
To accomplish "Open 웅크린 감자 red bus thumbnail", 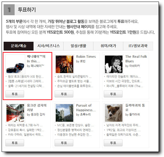I will coord(15,113).
